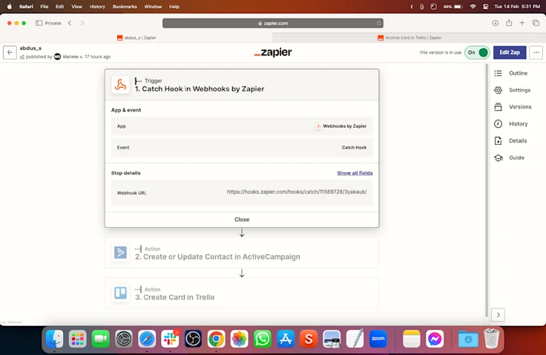Click Close on the trigger panel
This screenshot has height=355, width=546.
click(242, 219)
